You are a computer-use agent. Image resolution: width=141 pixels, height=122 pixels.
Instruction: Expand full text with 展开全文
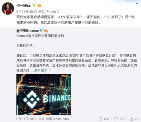click(41, 70)
